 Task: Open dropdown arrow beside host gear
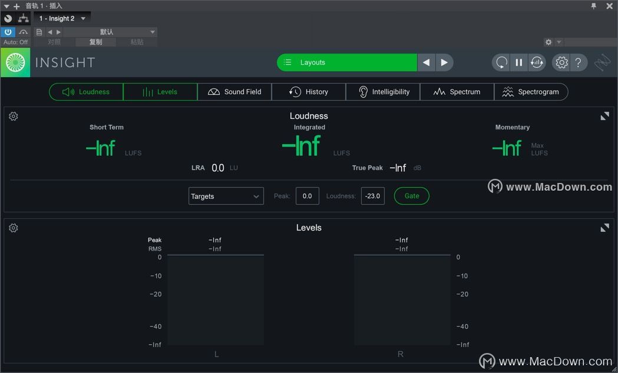coord(558,42)
